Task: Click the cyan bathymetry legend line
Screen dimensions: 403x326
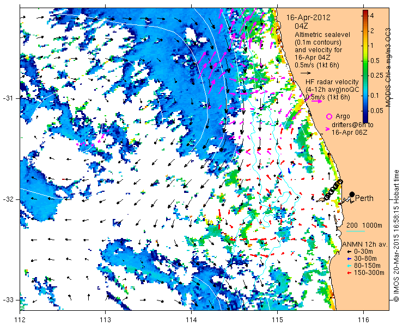Action: tap(356, 231)
